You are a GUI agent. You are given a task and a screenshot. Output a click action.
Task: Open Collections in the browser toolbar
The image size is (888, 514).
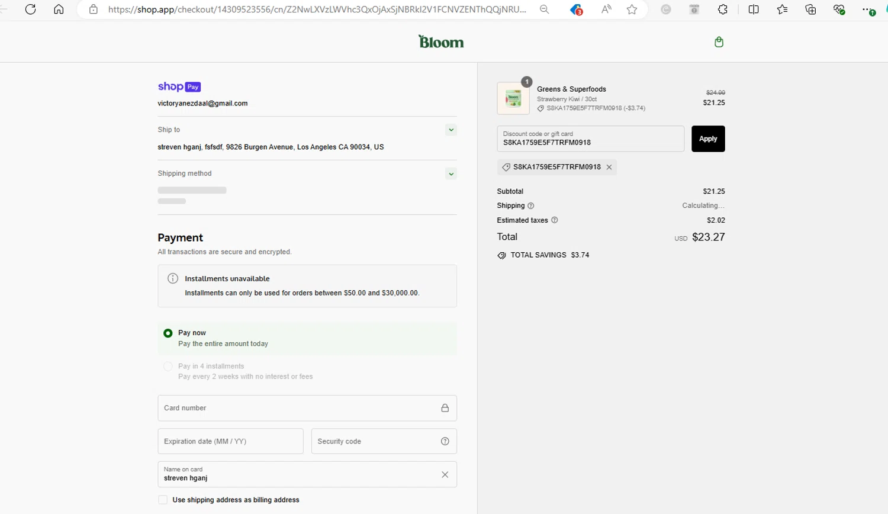tap(810, 9)
